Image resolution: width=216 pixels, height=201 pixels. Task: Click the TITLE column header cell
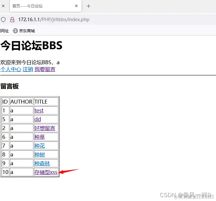pos(46,102)
